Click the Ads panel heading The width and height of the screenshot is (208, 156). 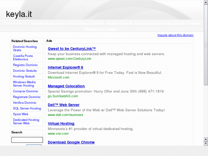(x=49, y=41)
